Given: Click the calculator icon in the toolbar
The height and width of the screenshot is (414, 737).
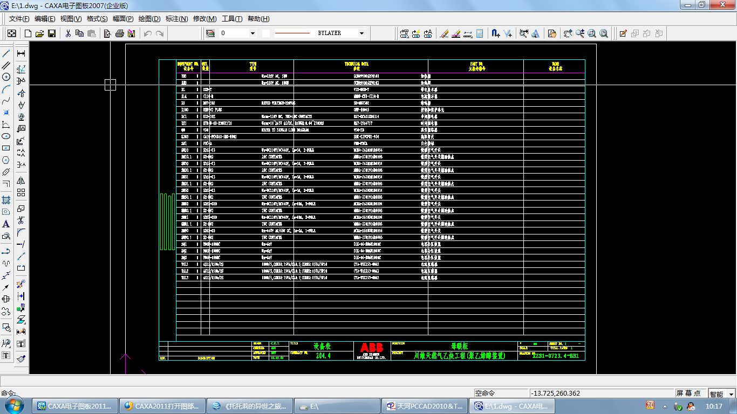Looking at the screenshot, I should coord(480,33).
